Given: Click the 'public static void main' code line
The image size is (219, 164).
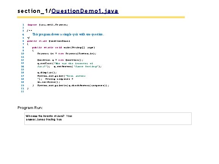Looking at the screenshot, I should pos(63,47).
